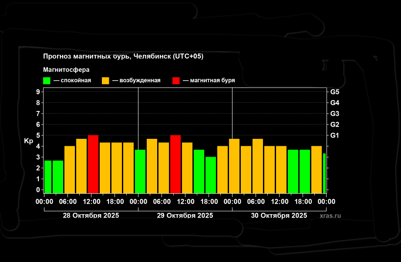Click the yellow legend swatch for возбужденная

point(105,81)
